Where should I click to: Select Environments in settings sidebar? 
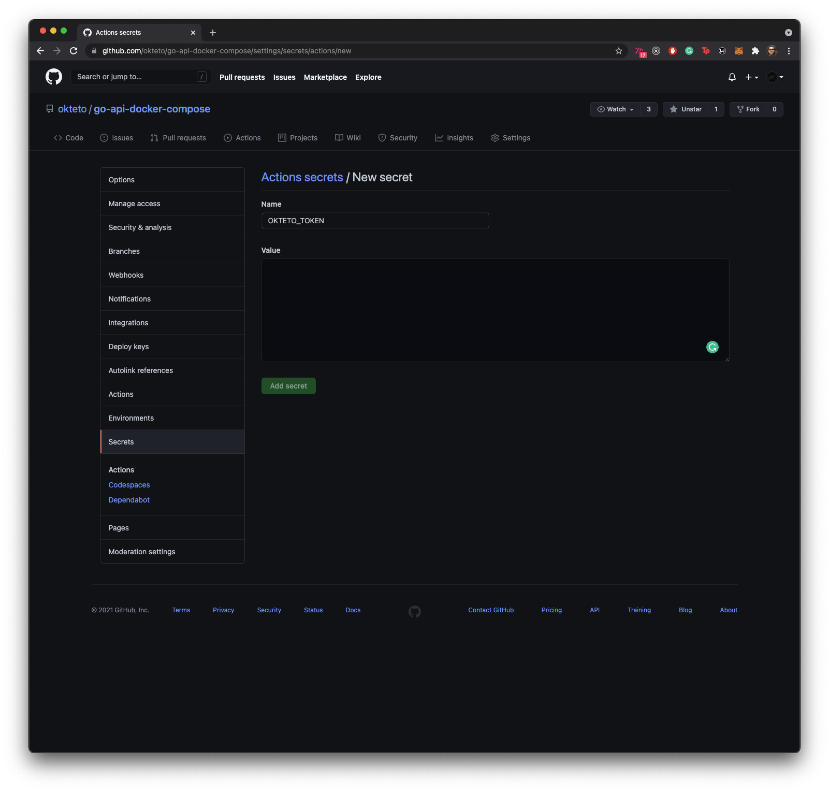[172, 418]
